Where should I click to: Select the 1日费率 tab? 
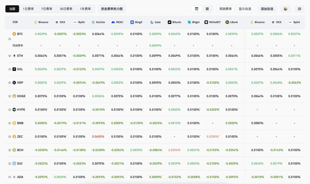point(28,9)
